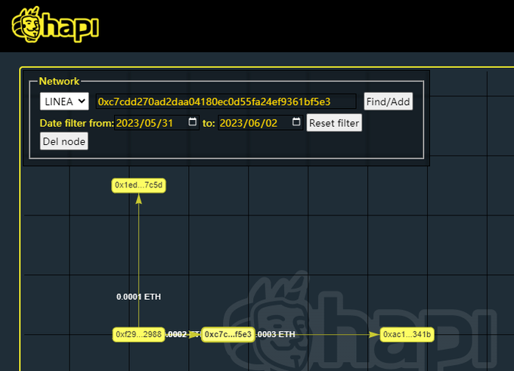Click the .0003 ETH edge label
Image resolution: width=514 pixels, height=371 pixels.
276,334
